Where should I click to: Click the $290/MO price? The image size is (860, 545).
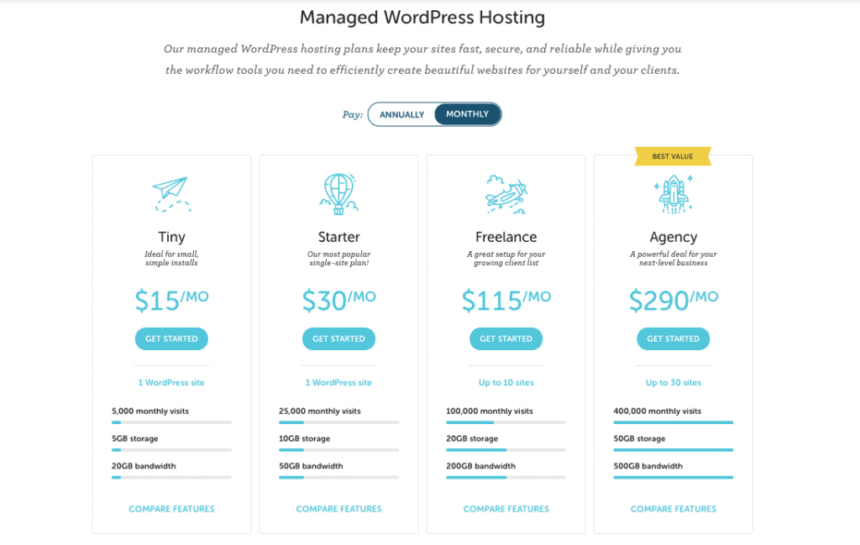[x=674, y=300]
